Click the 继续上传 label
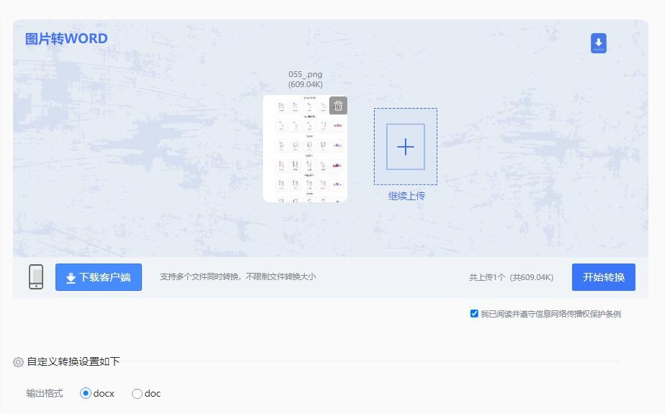The height and width of the screenshot is (414, 665). (406, 196)
